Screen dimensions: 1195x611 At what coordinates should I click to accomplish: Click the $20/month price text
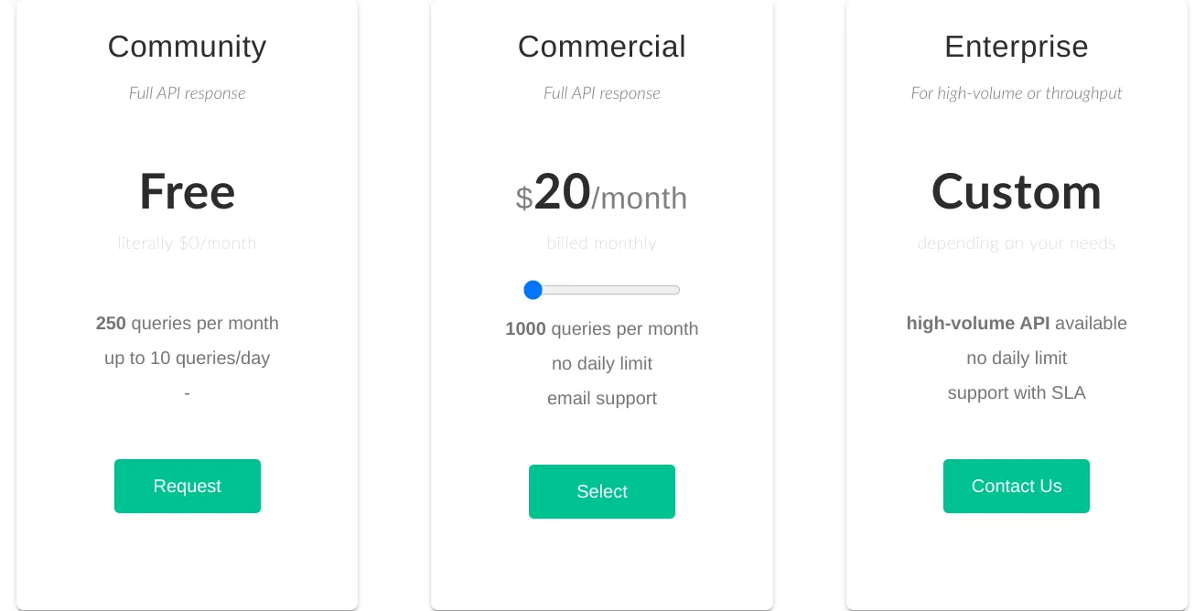(x=601, y=193)
